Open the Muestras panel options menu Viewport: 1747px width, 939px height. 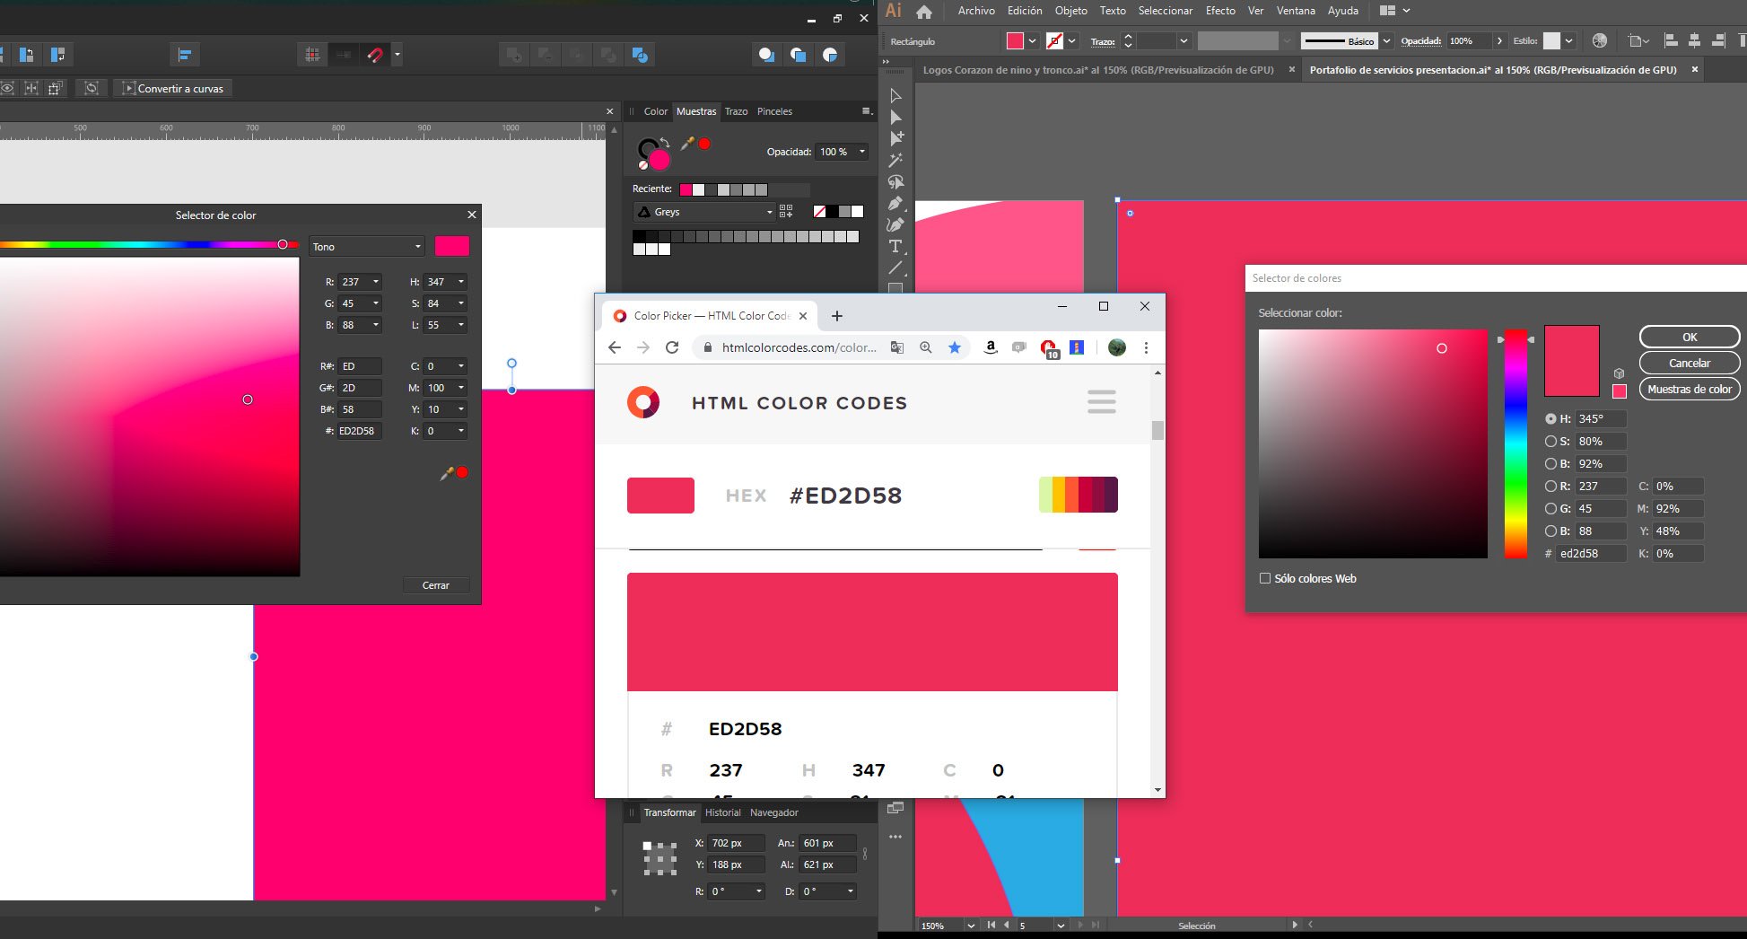point(867,111)
